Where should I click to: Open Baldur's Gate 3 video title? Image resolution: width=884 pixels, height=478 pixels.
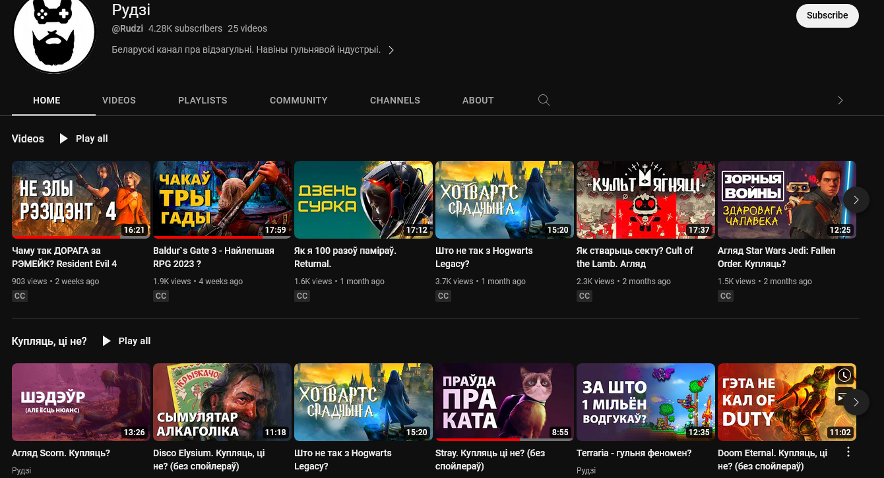(x=214, y=257)
